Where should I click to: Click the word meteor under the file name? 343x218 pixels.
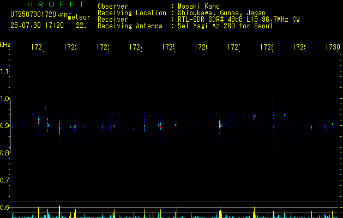tap(79, 17)
